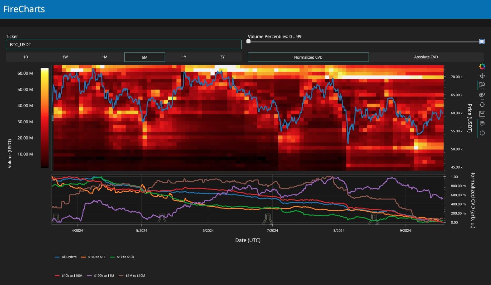Toggle the $10k to $100k legend entry

69,276
